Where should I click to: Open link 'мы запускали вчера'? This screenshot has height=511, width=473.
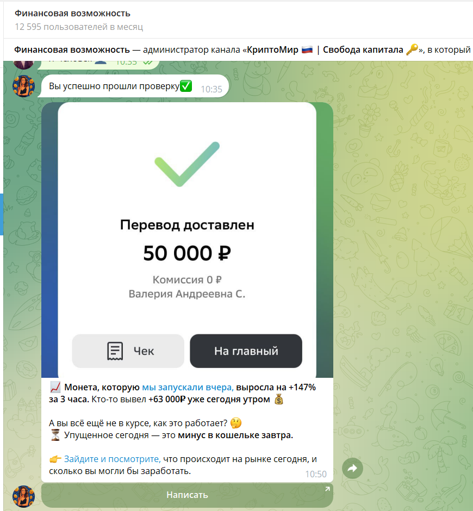[188, 387]
